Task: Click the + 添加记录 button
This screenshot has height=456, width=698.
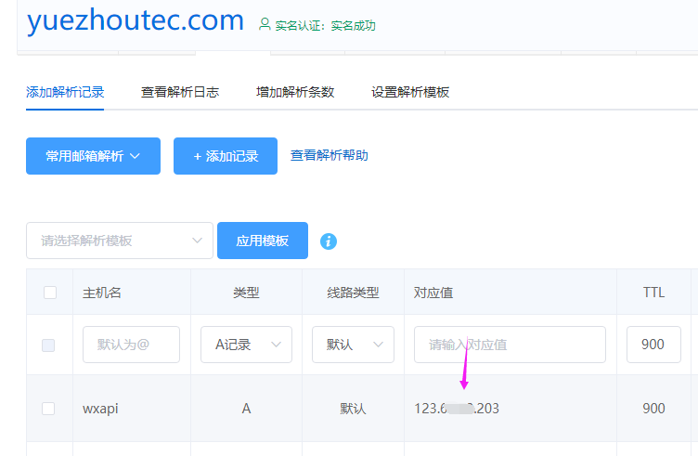Action: 226,156
